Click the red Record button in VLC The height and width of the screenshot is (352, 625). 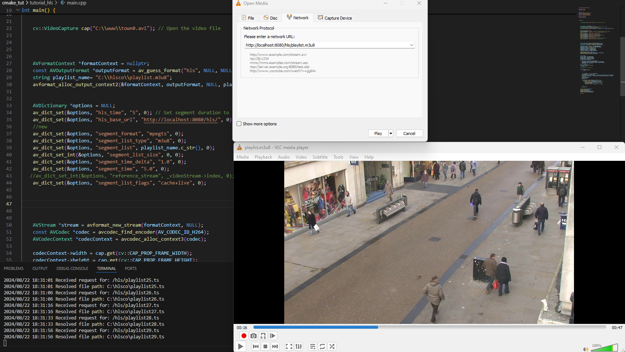pyautogui.click(x=244, y=336)
